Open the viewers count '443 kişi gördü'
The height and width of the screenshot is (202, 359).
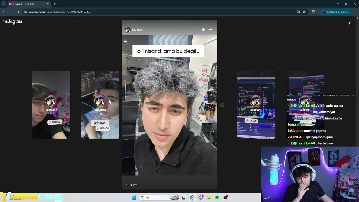[x=132, y=185]
